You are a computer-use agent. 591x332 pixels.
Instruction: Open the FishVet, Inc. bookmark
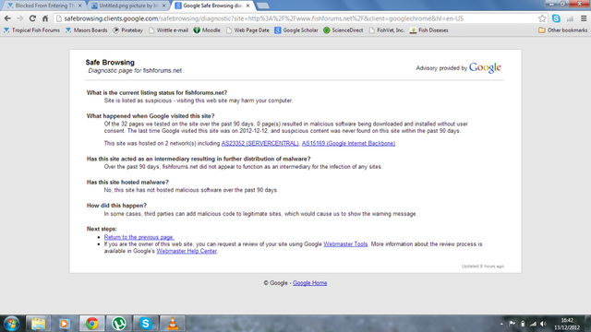387,30
